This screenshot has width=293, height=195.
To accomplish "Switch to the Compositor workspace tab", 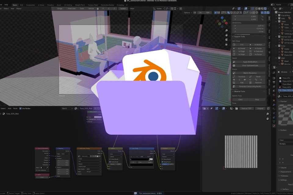I will 31,5.
